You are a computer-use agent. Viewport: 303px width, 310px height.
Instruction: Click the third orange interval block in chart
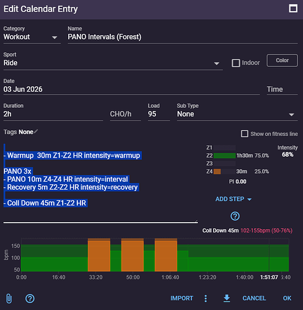[x=166, y=255]
